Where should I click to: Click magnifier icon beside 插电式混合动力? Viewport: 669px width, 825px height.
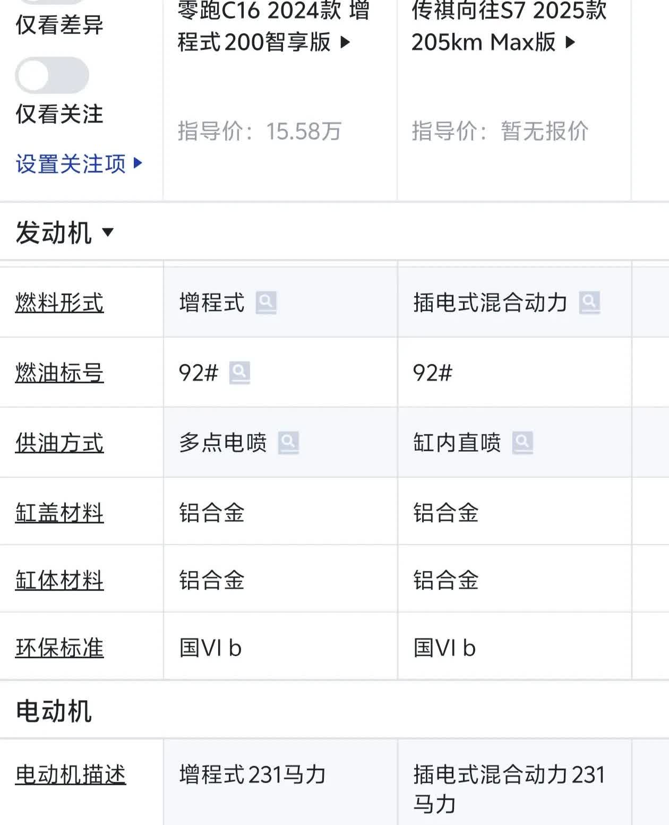click(589, 303)
